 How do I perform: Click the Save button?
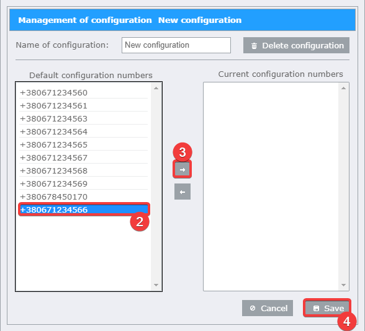pos(327,308)
